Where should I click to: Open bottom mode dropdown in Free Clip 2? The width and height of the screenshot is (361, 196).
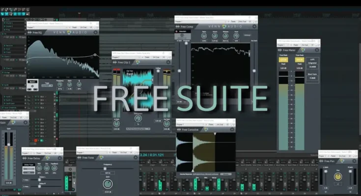pyautogui.click(x=138, y=129)
